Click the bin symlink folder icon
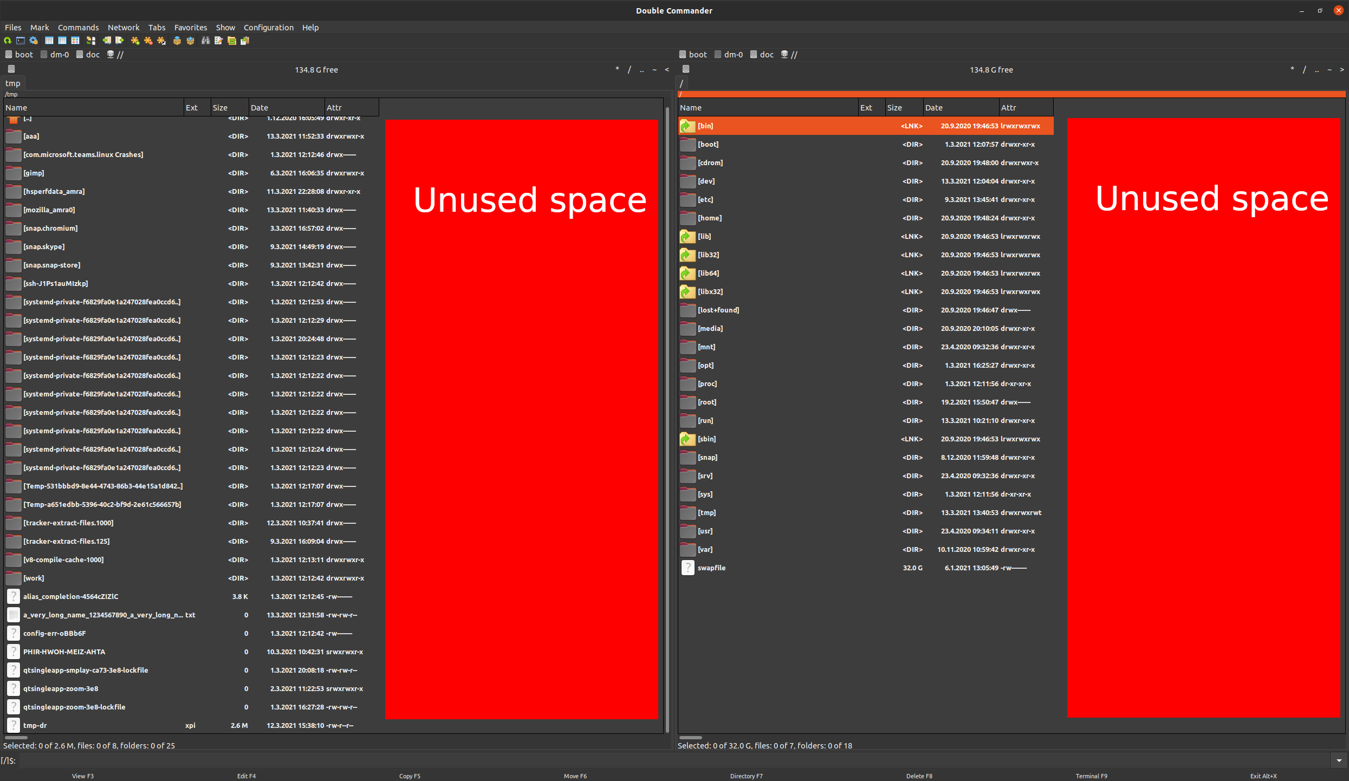This screenshot has width=1349, height=781. (688, 126)
